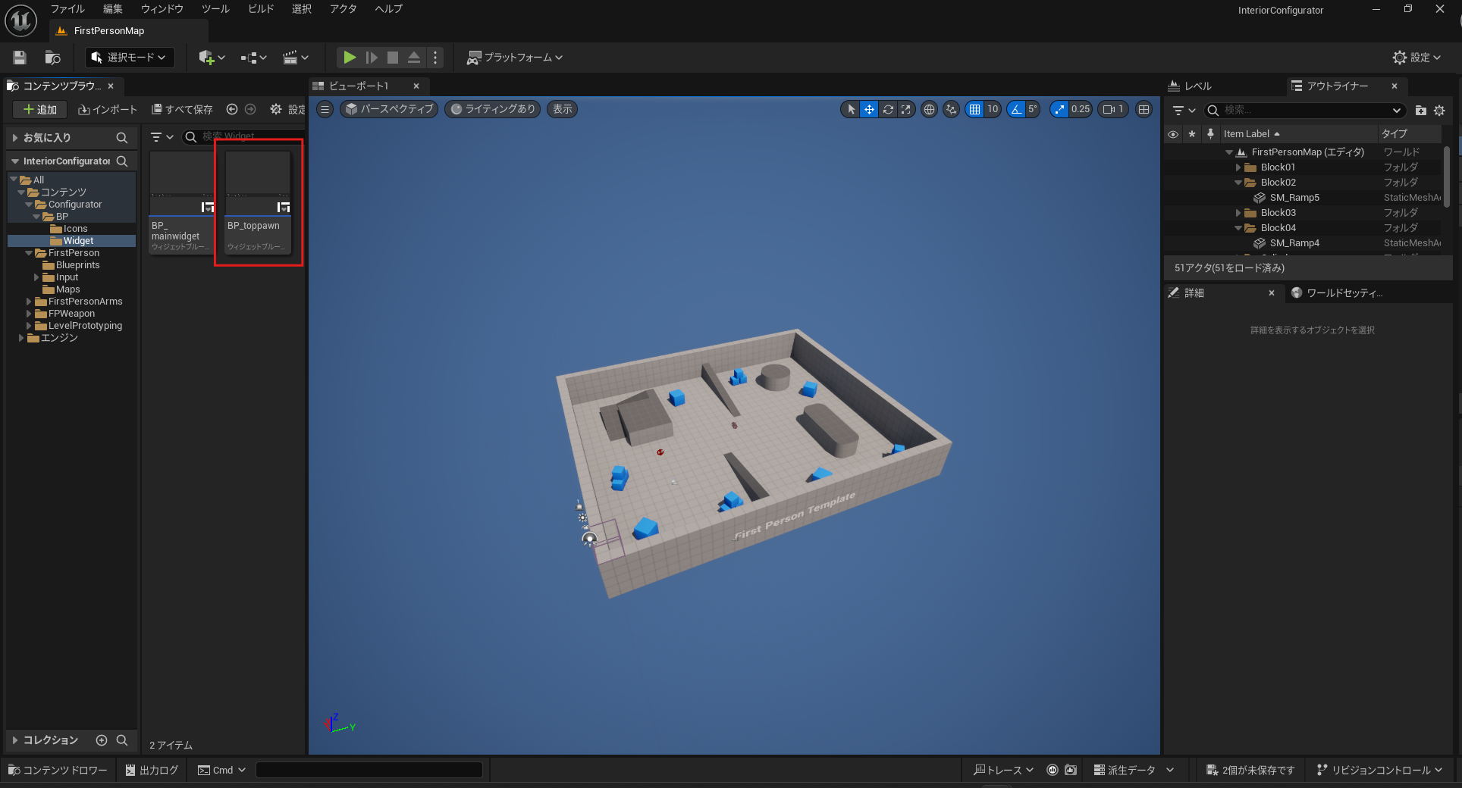Viewport: 1462px width, 788px height.
Task: Click the すべて保存 button
Action: tap(182, 110)
